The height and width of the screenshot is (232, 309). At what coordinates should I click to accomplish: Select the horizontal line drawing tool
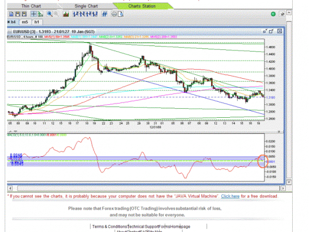(88, 14)
